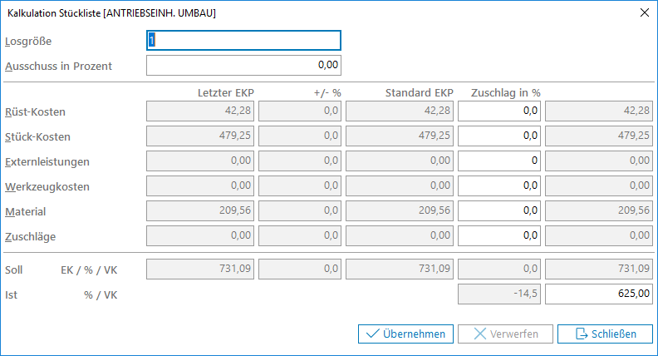Click the Soll Letzter EKP total field

[x=200, y=269]
